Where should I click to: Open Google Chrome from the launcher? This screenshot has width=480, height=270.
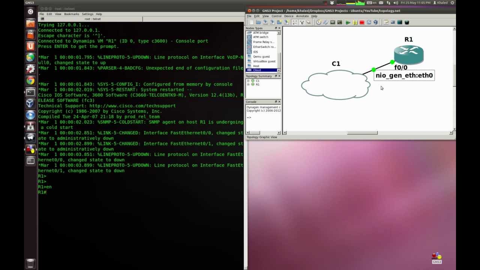click(30, 81)
